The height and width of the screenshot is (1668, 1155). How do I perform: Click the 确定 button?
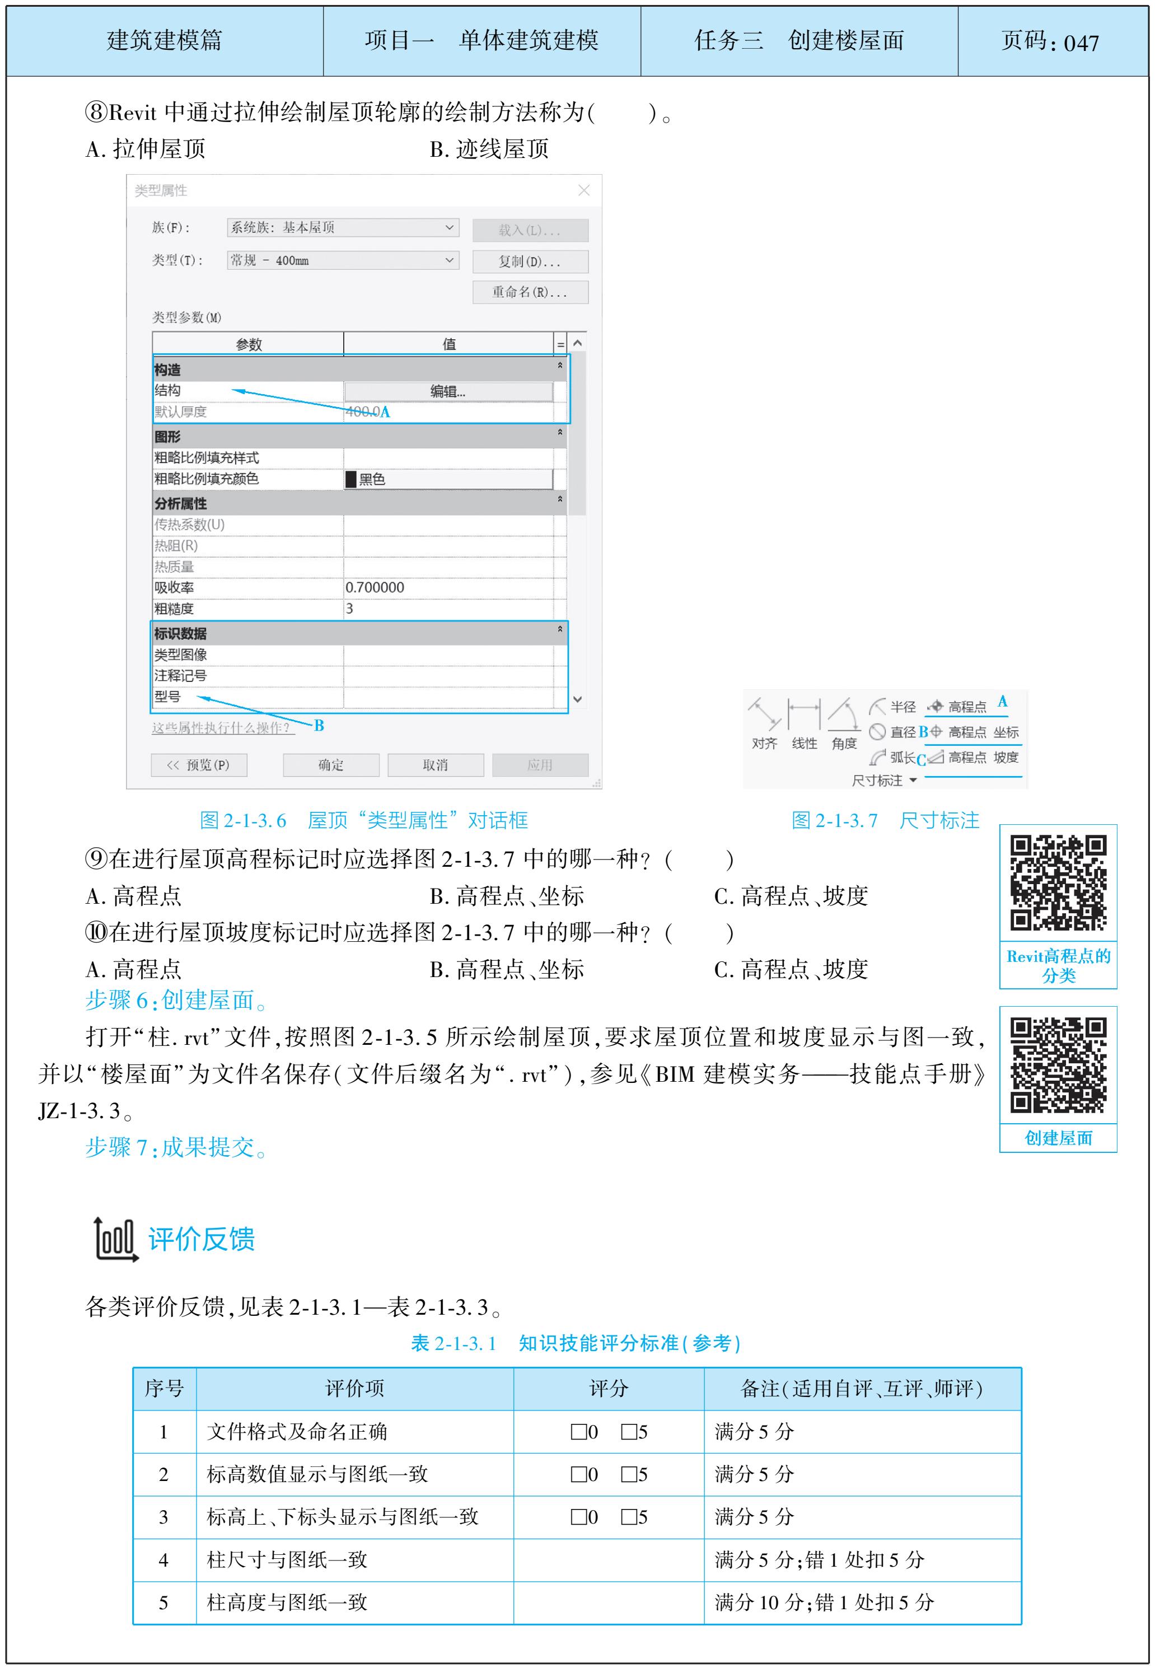tap(331, 765)
